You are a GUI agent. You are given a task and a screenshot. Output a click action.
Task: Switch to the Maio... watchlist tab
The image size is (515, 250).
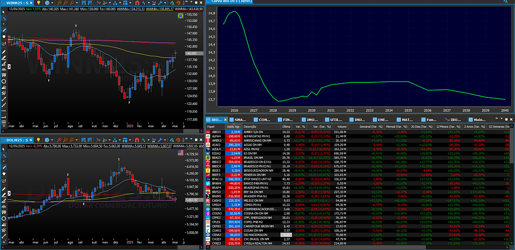[x=479, y=119]
